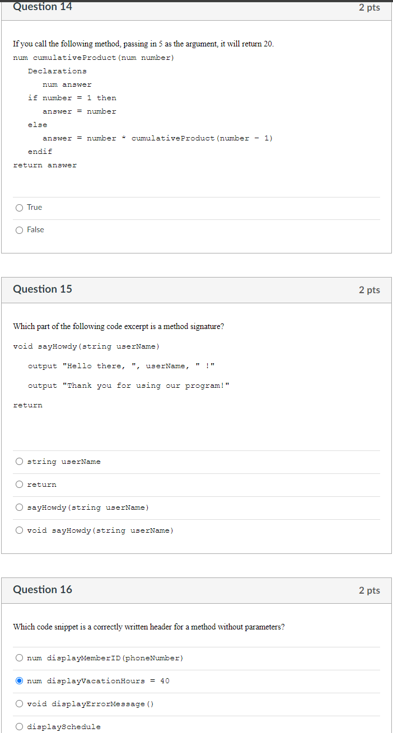Select displaySchedule answer in Question 16
This screenshot has width=393, height=733.
(19, 726)
